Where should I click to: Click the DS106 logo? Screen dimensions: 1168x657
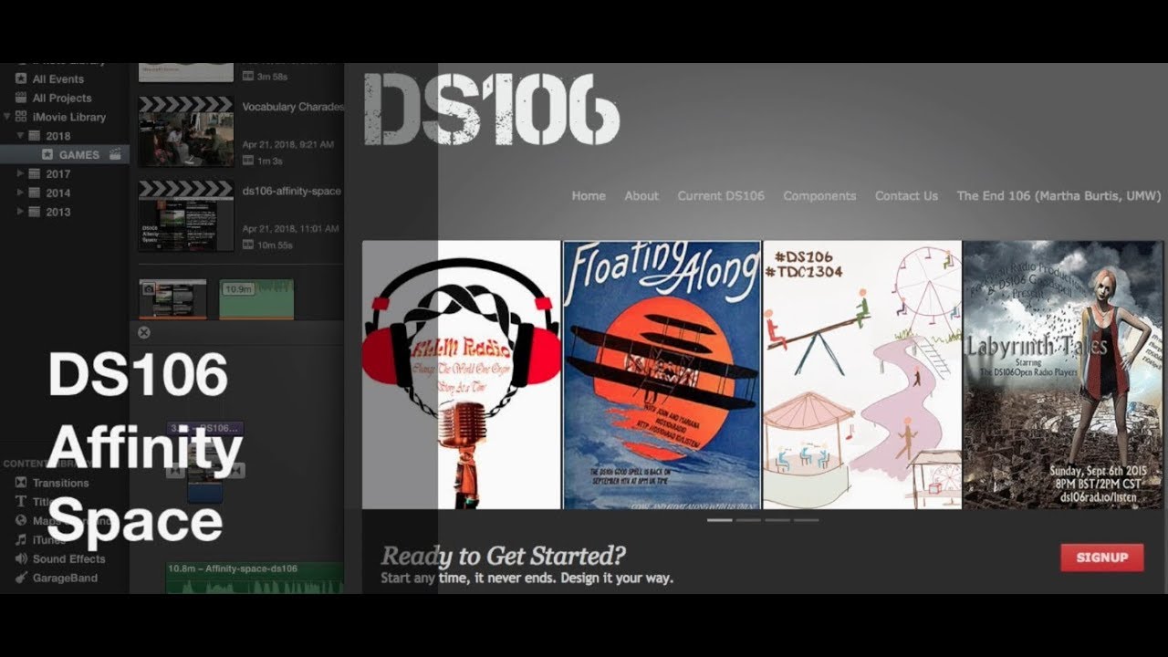pos(491,109)
